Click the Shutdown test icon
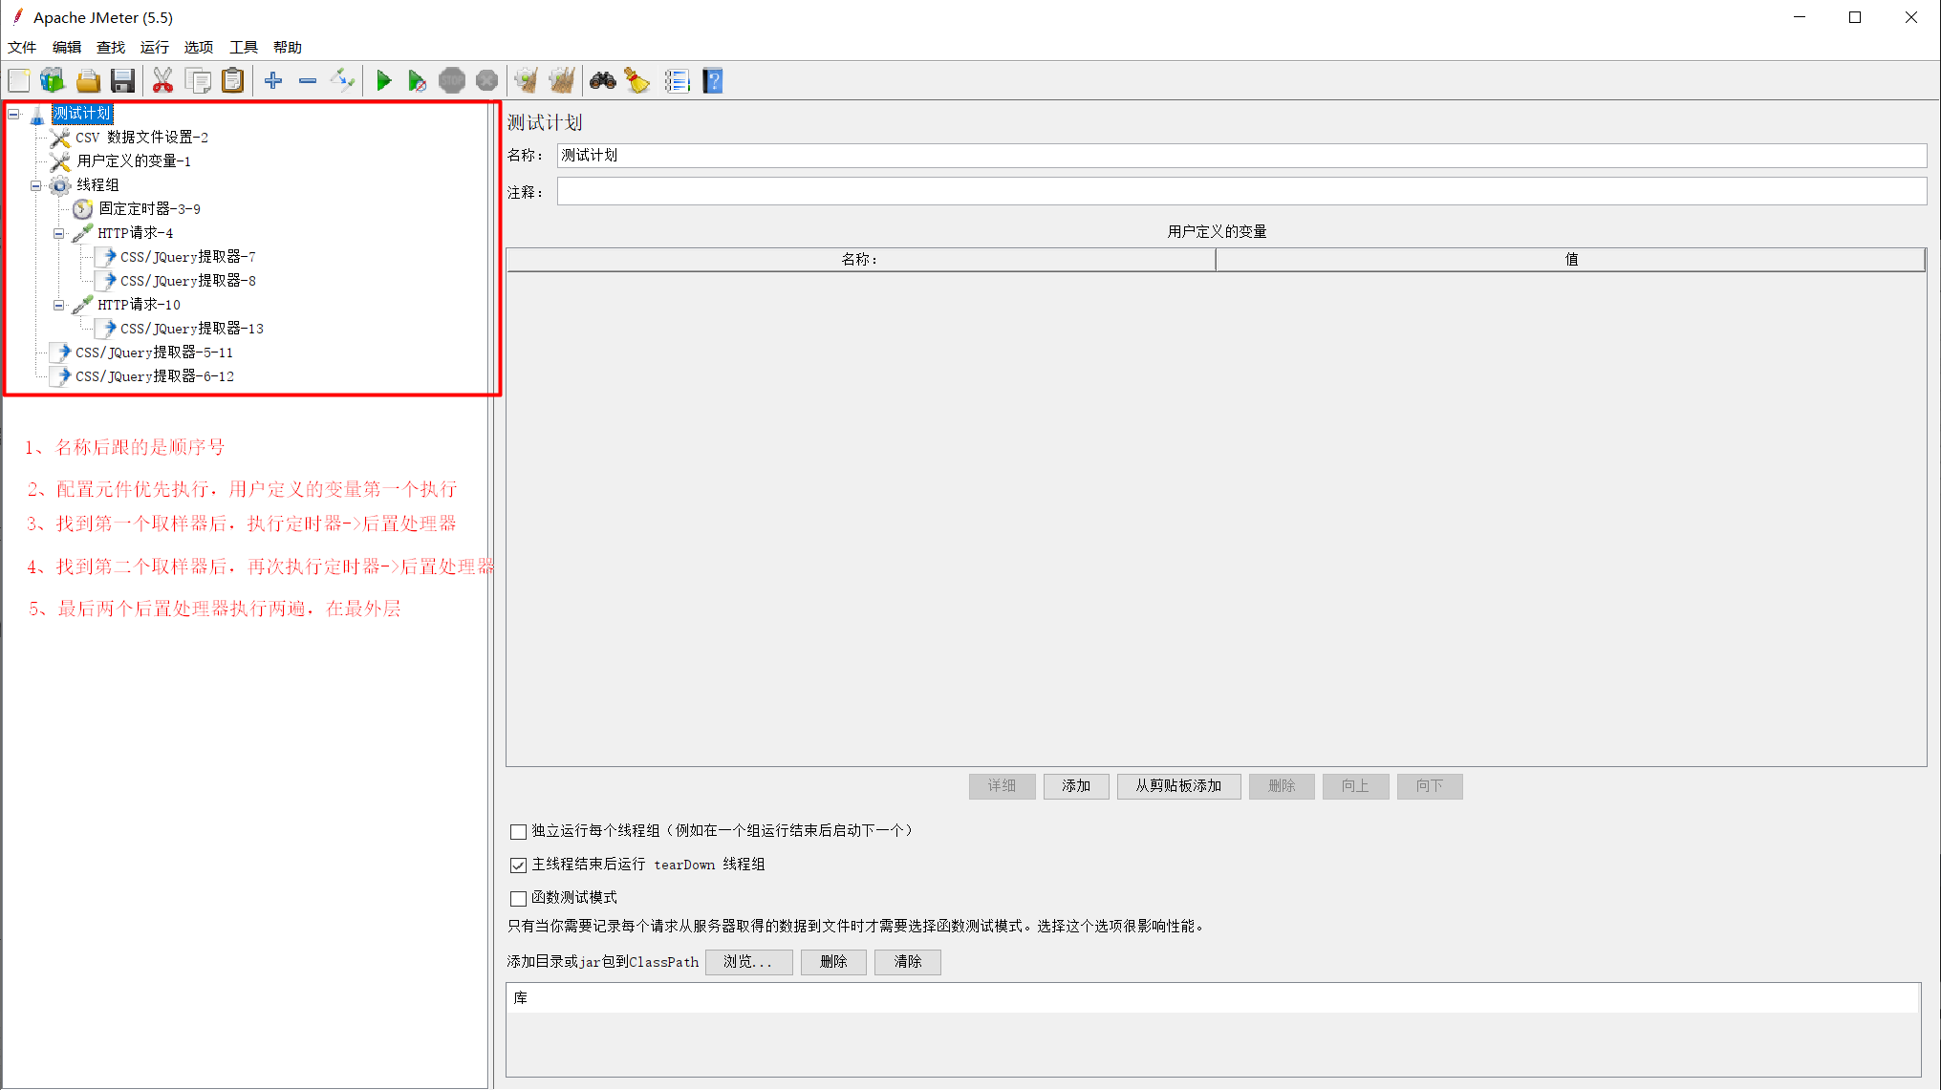Viewport: 1941px width, 1090px height. click(x=486, y=81)
